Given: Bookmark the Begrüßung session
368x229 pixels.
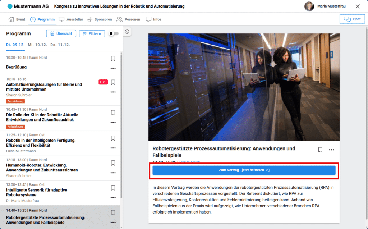Looking at the screenshot, I should [x=113, y=59].
